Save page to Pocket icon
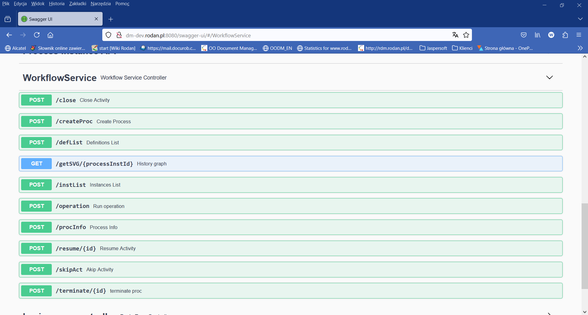Viewport: 588px width, 315px height. 524,35
